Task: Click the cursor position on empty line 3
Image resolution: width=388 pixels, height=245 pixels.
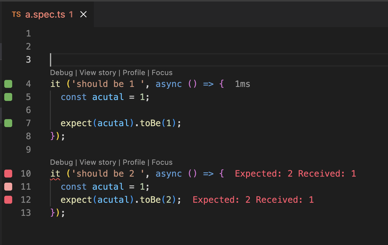Action: [51, 60]
